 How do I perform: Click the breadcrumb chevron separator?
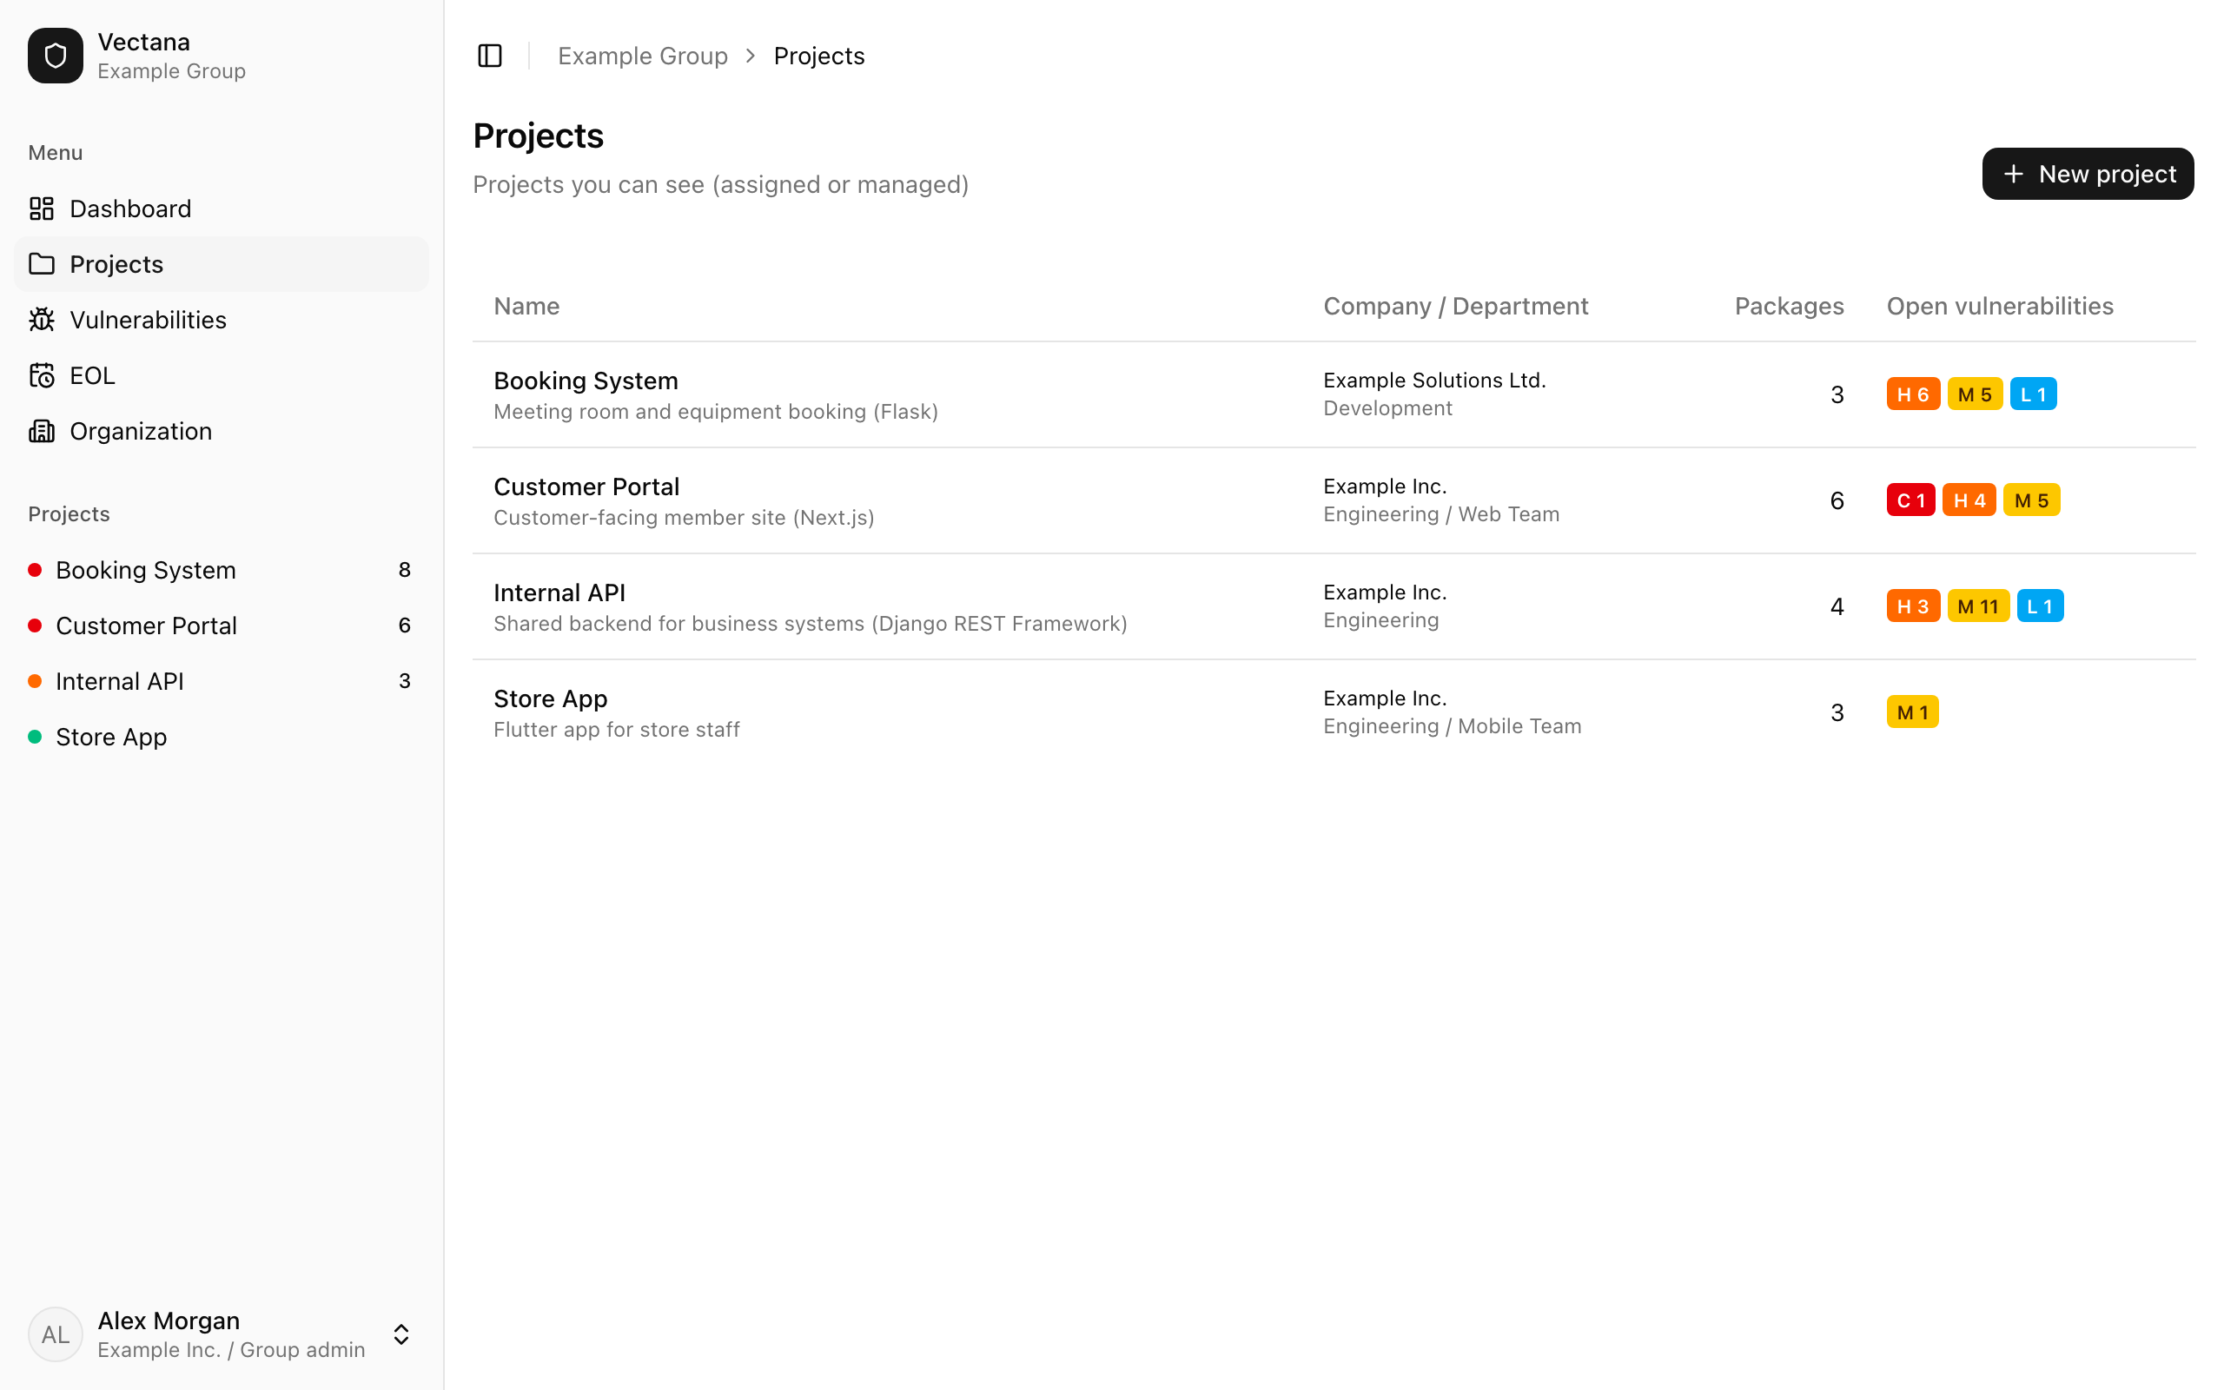[751, 56]
